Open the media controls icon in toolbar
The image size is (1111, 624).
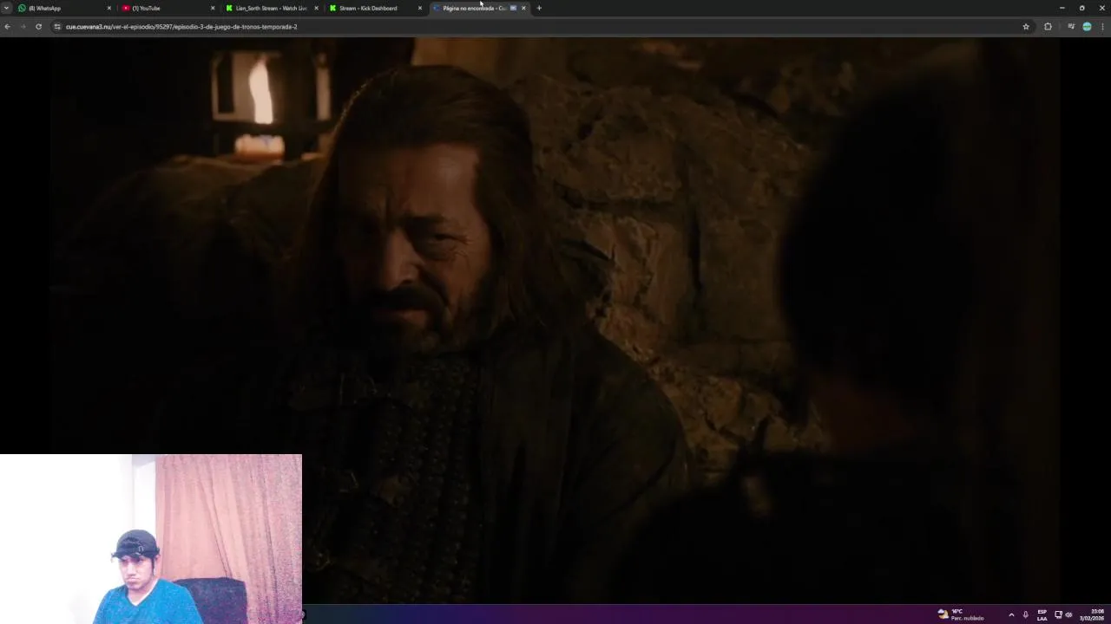1071,27
